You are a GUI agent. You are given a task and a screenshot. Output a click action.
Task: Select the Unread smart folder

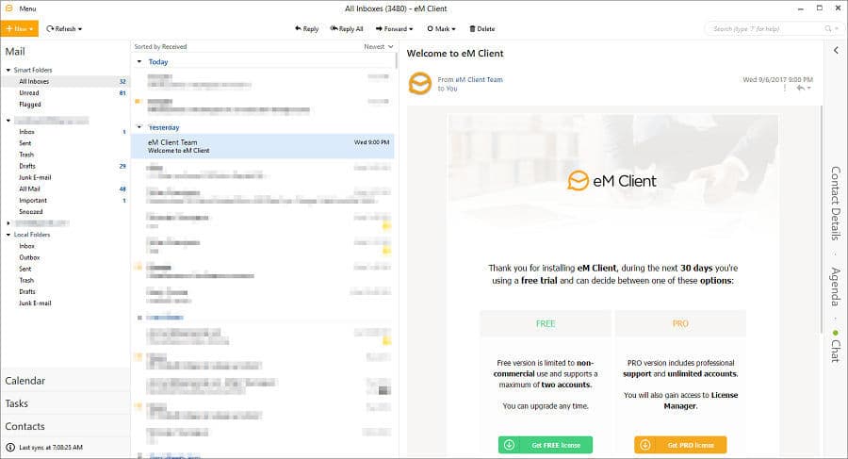pos(65,92)
